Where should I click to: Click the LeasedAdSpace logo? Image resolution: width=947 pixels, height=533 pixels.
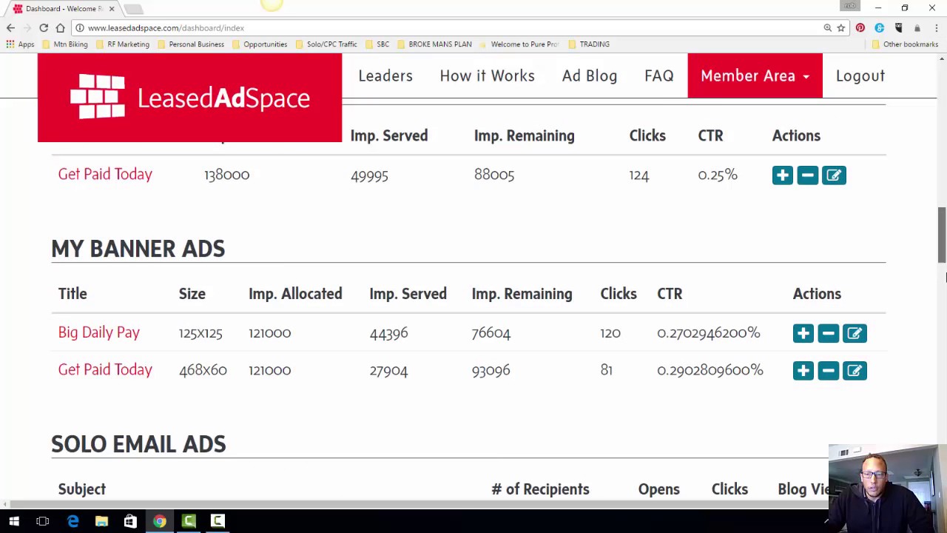(190, 97)
